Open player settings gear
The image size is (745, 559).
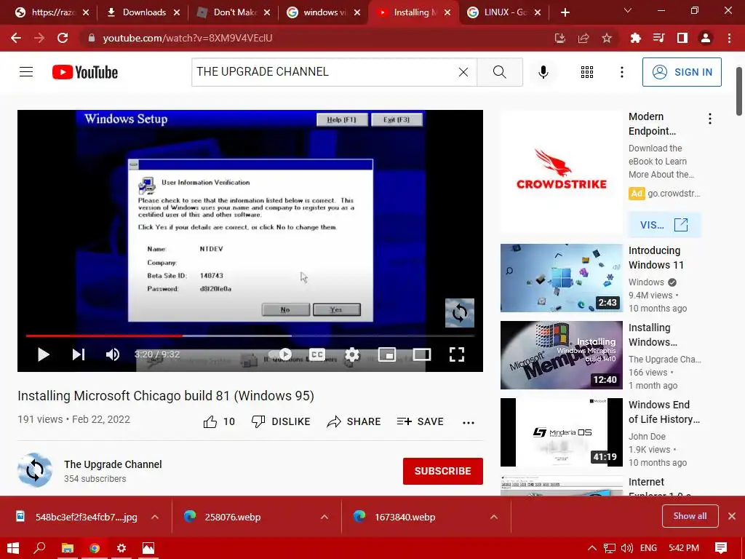[352, 354]
